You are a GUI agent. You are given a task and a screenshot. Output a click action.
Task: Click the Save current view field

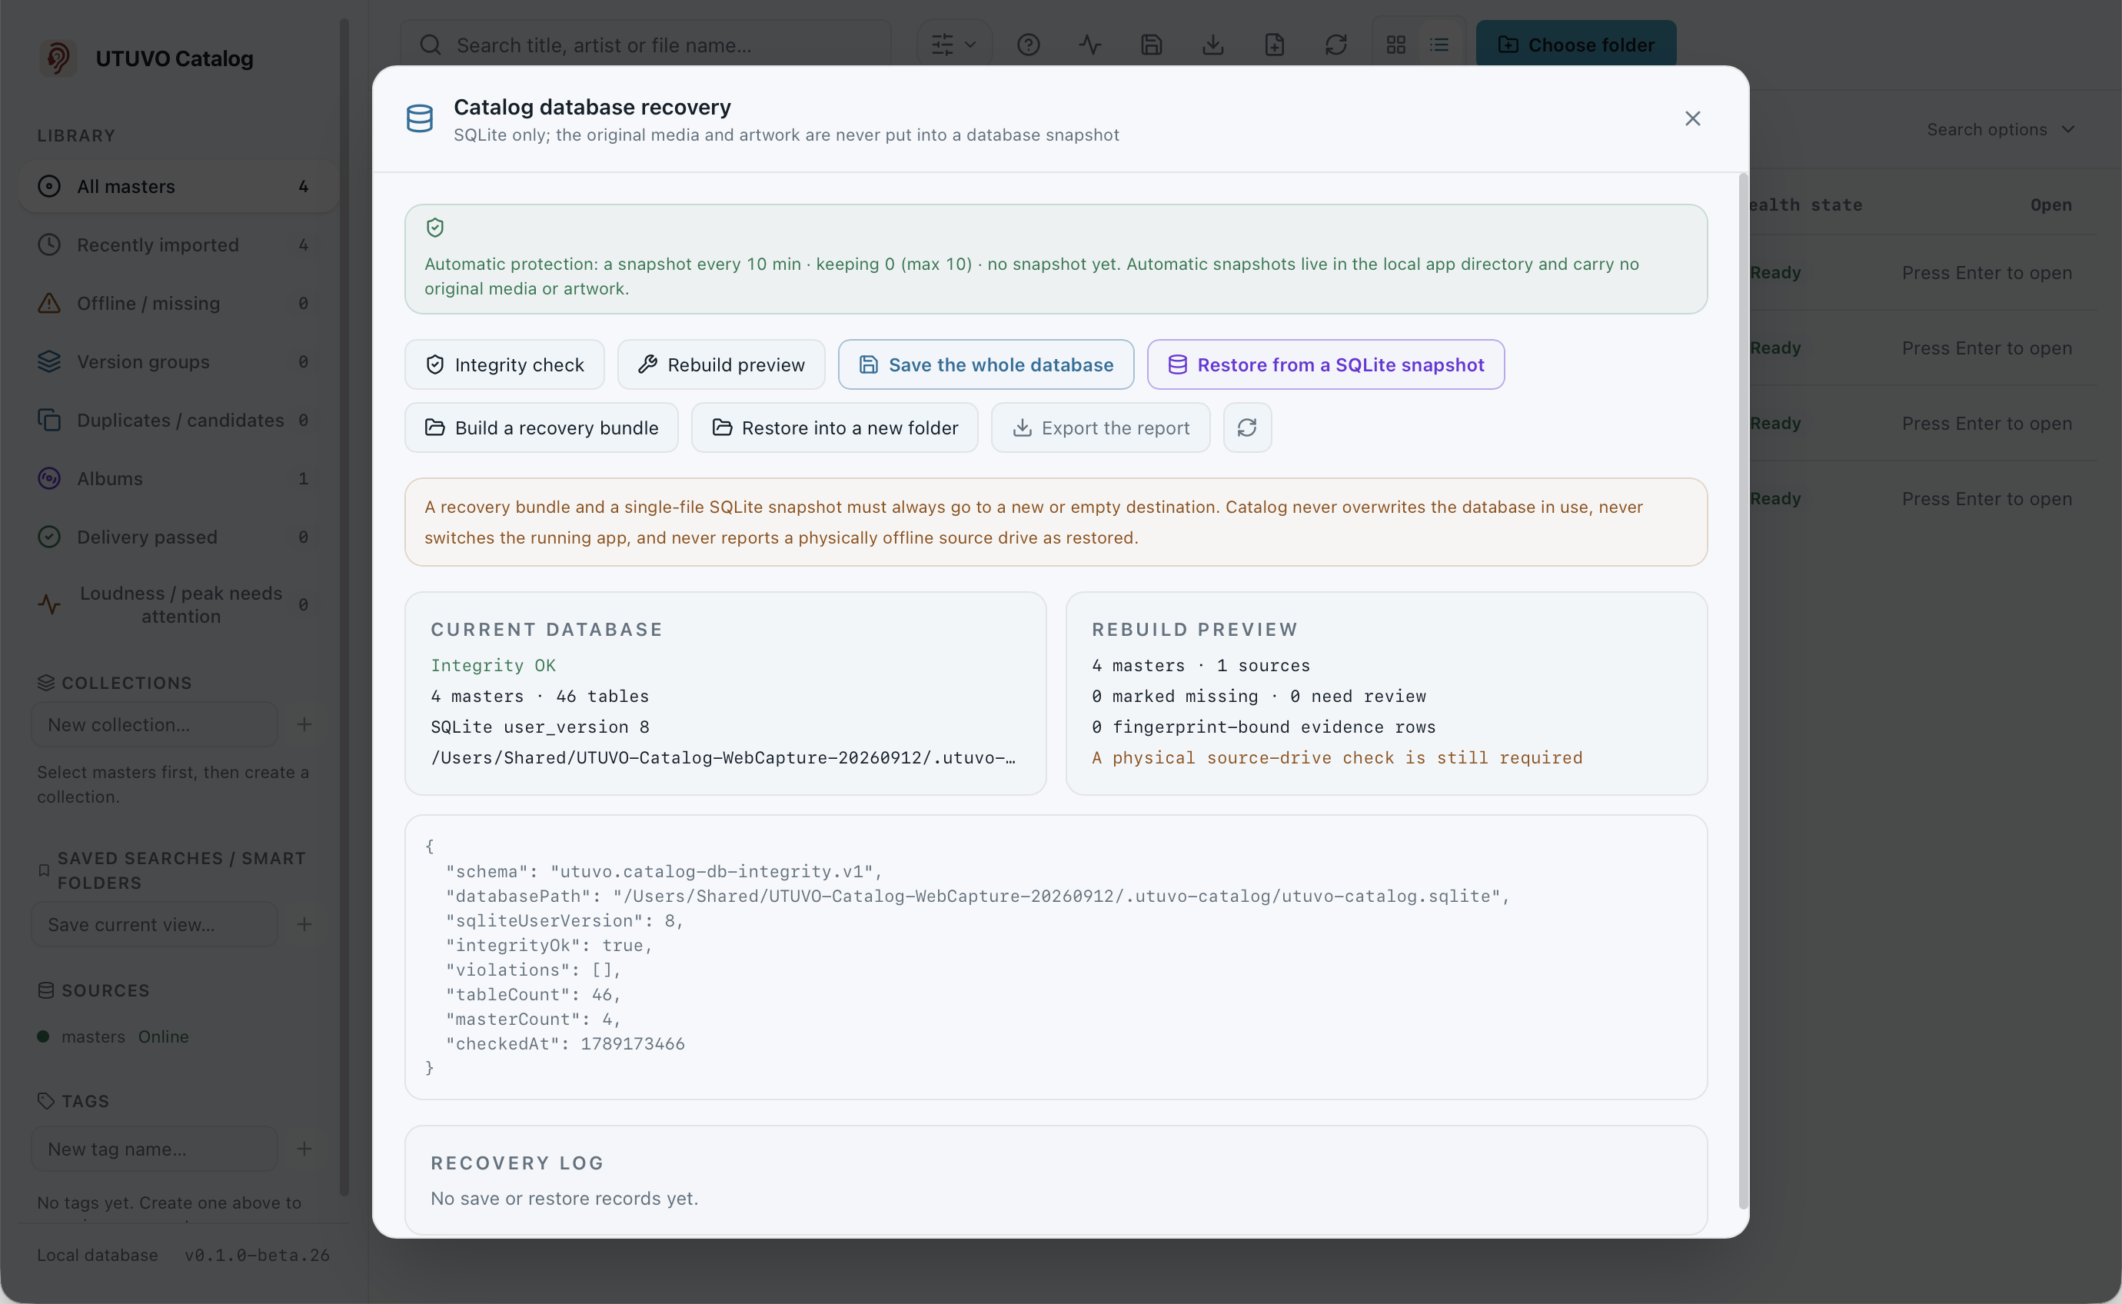pos(155,924)
